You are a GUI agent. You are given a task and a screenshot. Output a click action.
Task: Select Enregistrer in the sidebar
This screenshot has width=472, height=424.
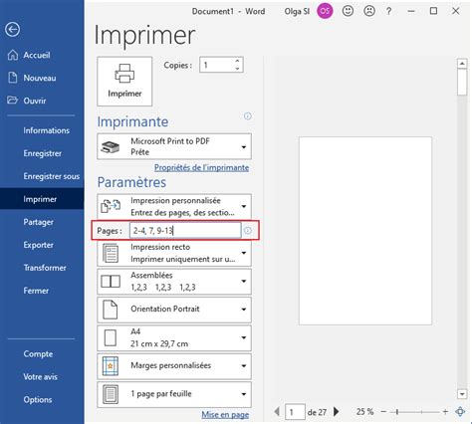[42, 153]
